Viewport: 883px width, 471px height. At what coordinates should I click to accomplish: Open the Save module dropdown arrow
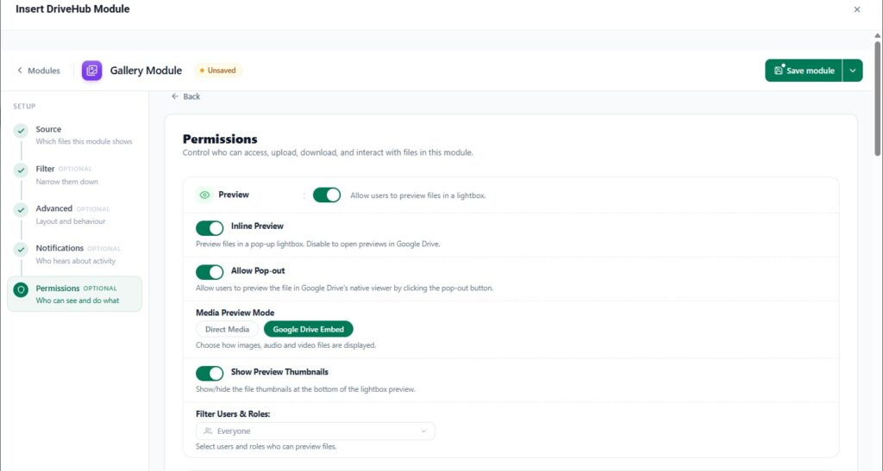coord(853,71)
